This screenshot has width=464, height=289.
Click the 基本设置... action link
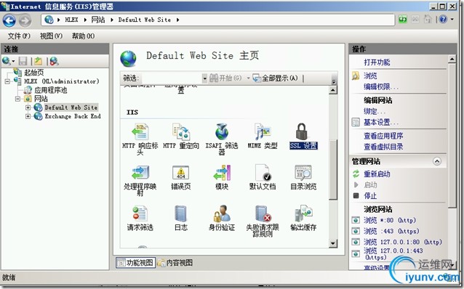pyautogui.click(x=381, y=122)
